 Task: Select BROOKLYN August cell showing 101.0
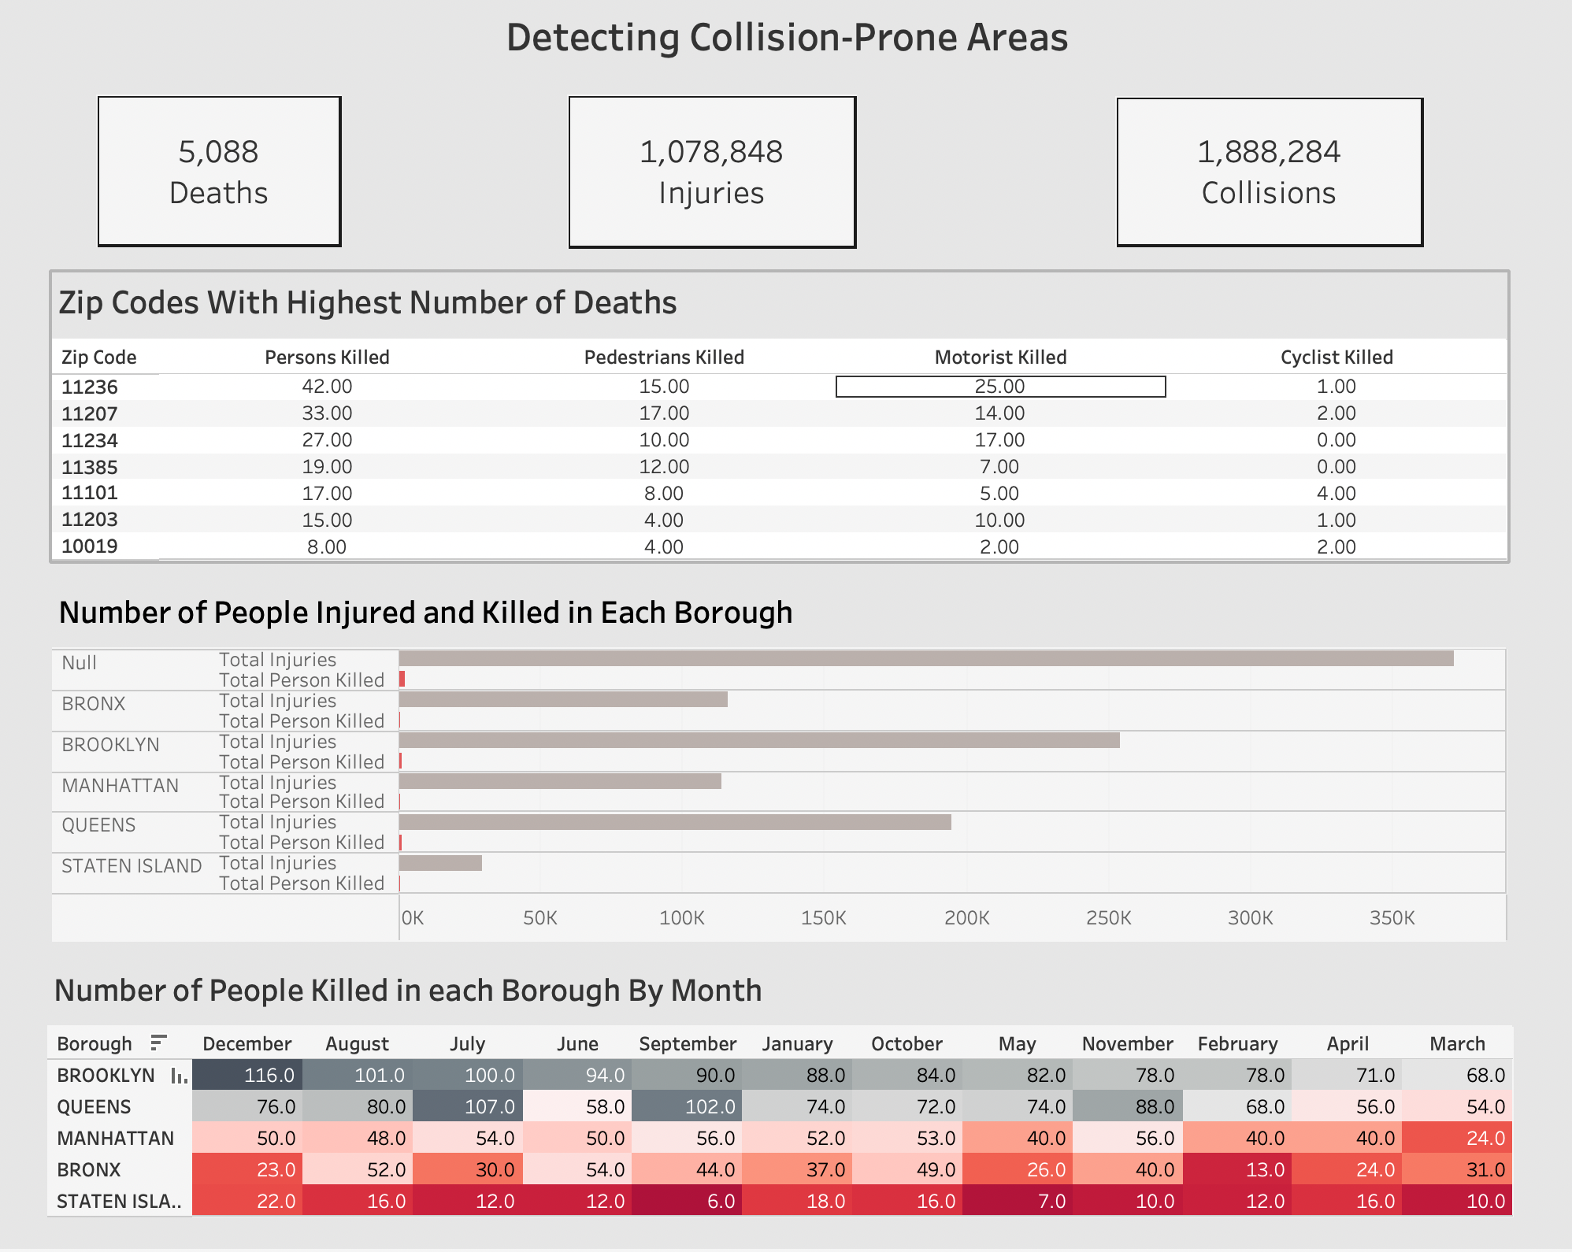click(358, 1075)
